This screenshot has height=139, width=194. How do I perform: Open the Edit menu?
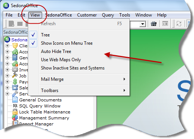click(21, 15)
